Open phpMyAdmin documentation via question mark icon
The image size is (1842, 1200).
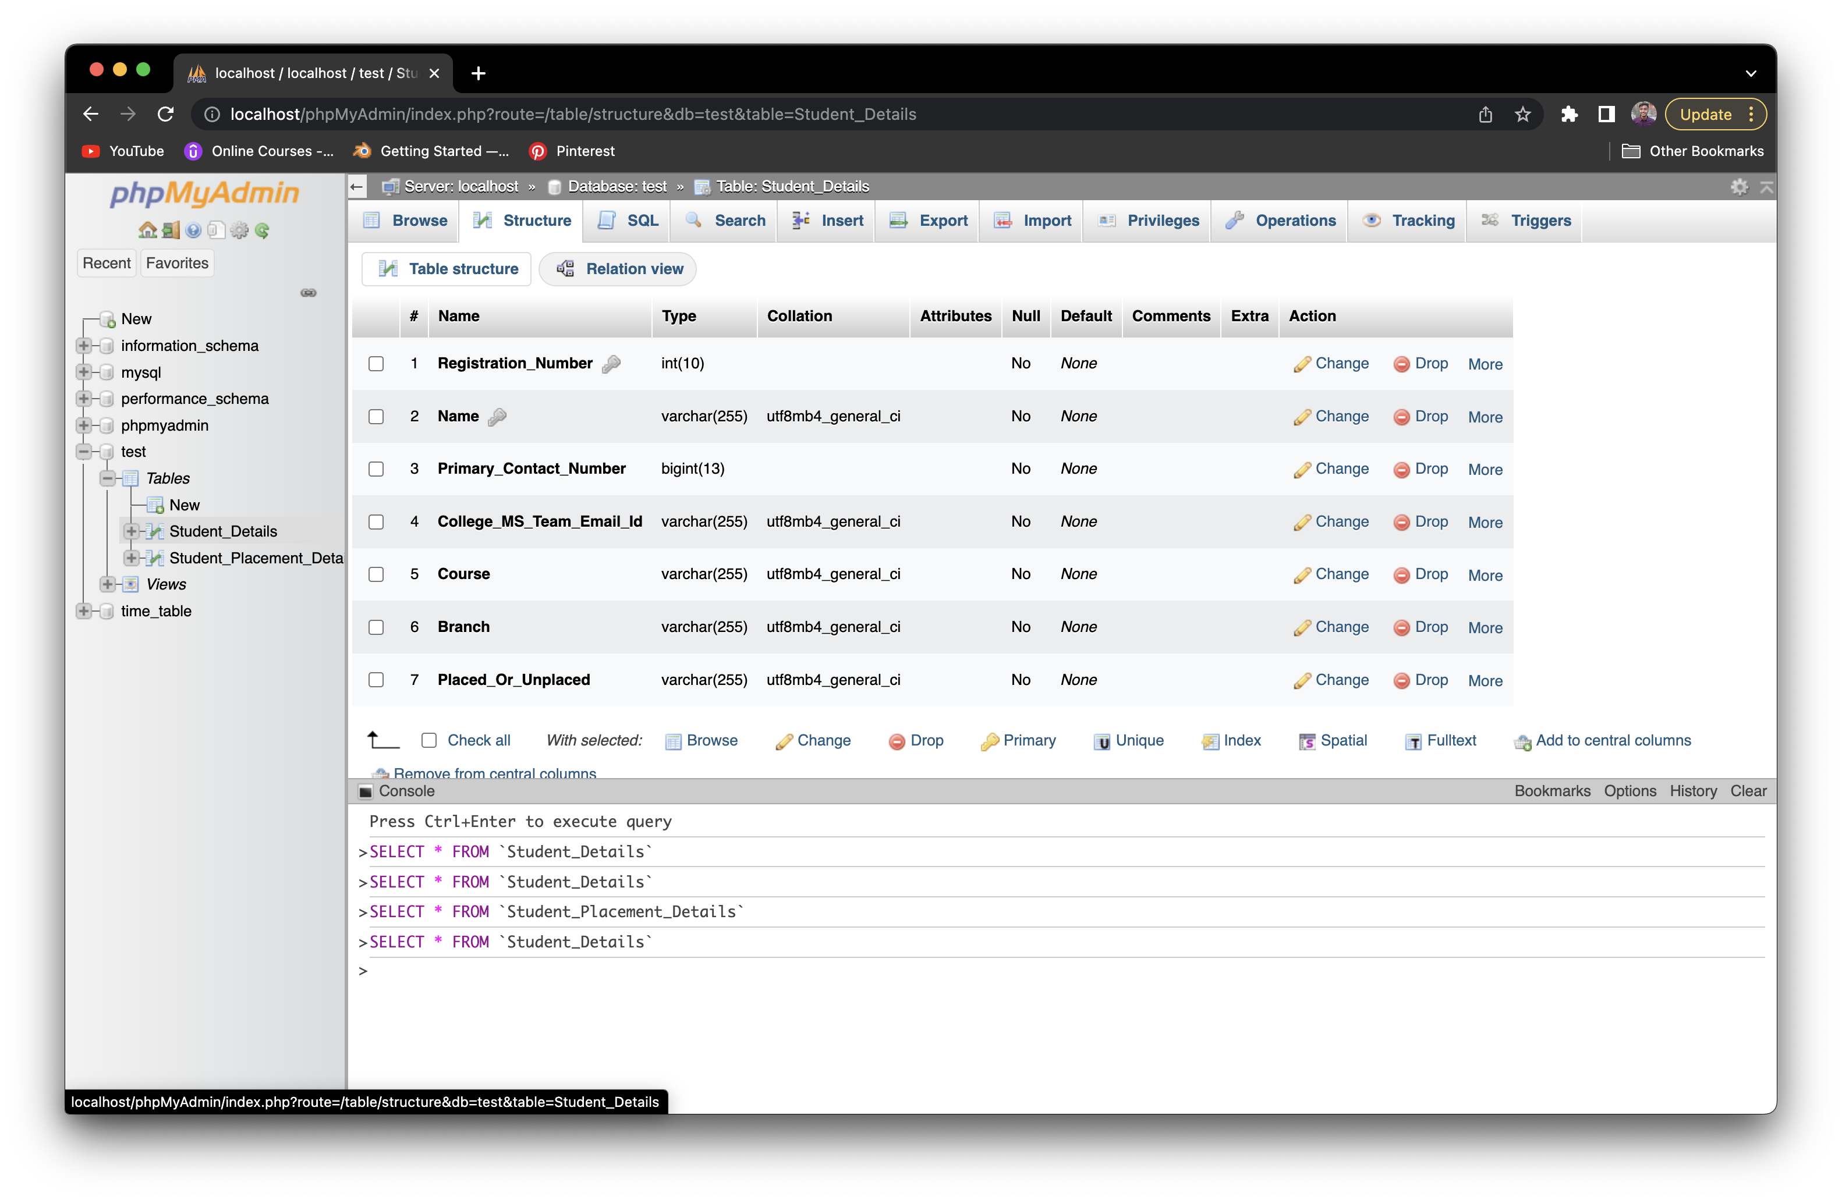coord(193,230)
